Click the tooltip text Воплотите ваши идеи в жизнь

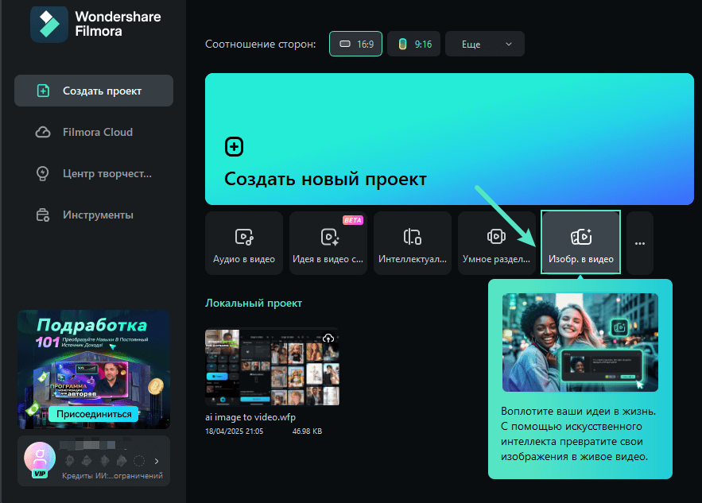point(579,412)
